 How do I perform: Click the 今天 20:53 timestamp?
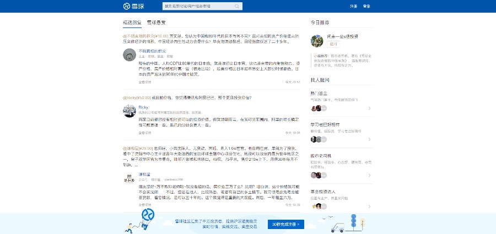coord(293,82)
